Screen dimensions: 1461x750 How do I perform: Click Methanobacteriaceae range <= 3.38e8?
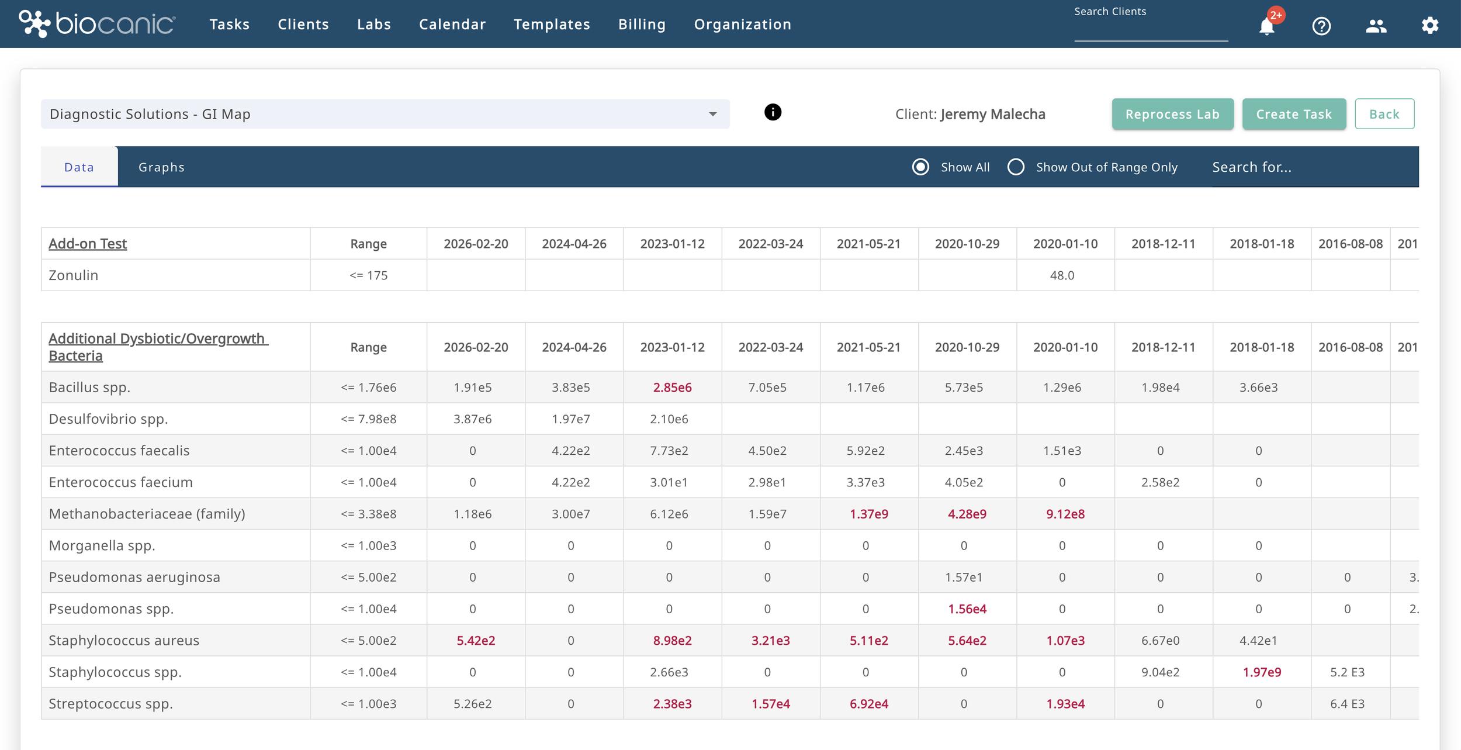[x=368, y=514]
